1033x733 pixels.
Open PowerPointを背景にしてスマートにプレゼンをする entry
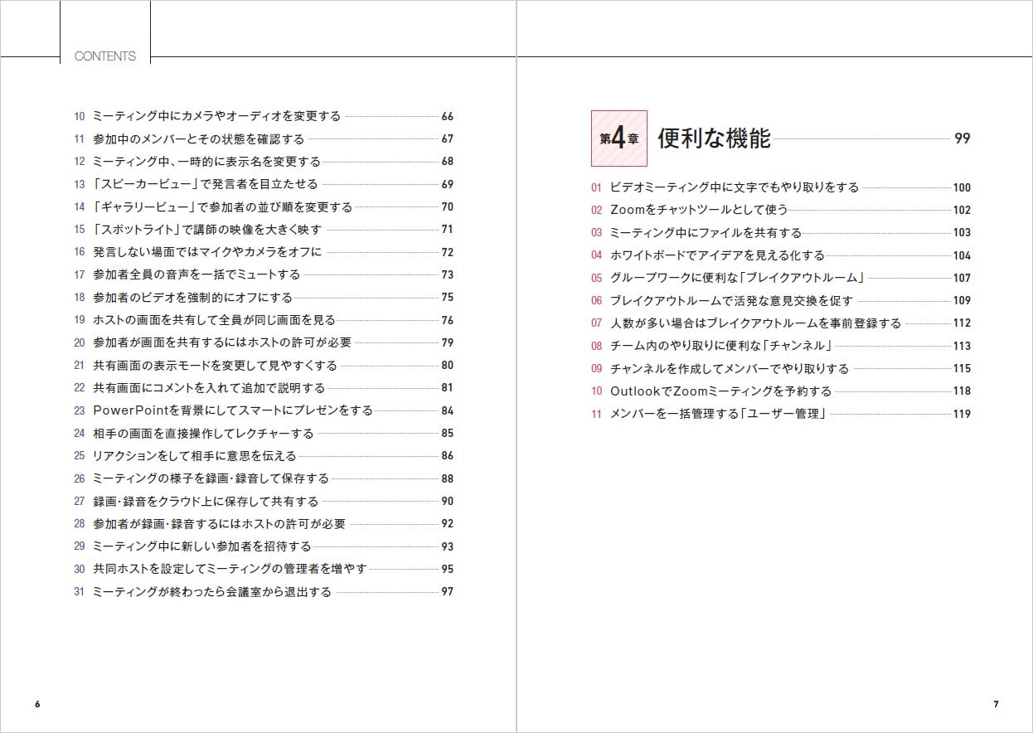[233, 410]
